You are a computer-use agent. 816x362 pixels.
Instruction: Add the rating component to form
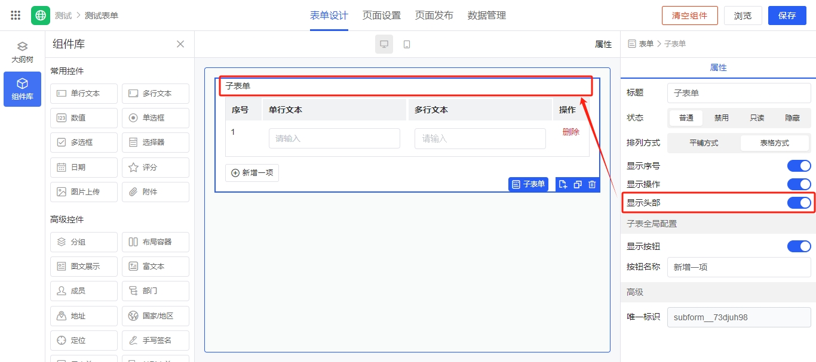(155, 168)
